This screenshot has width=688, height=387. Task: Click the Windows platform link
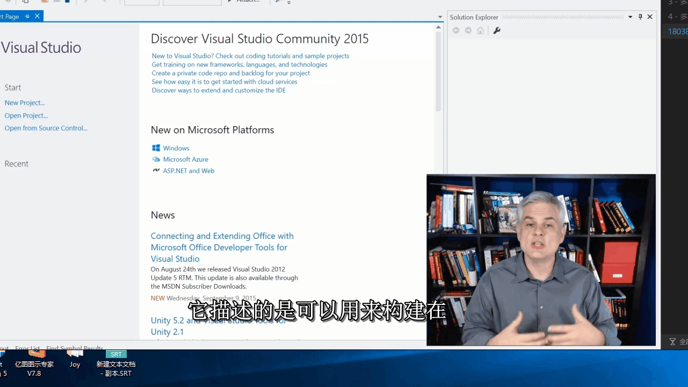[176, 148]
